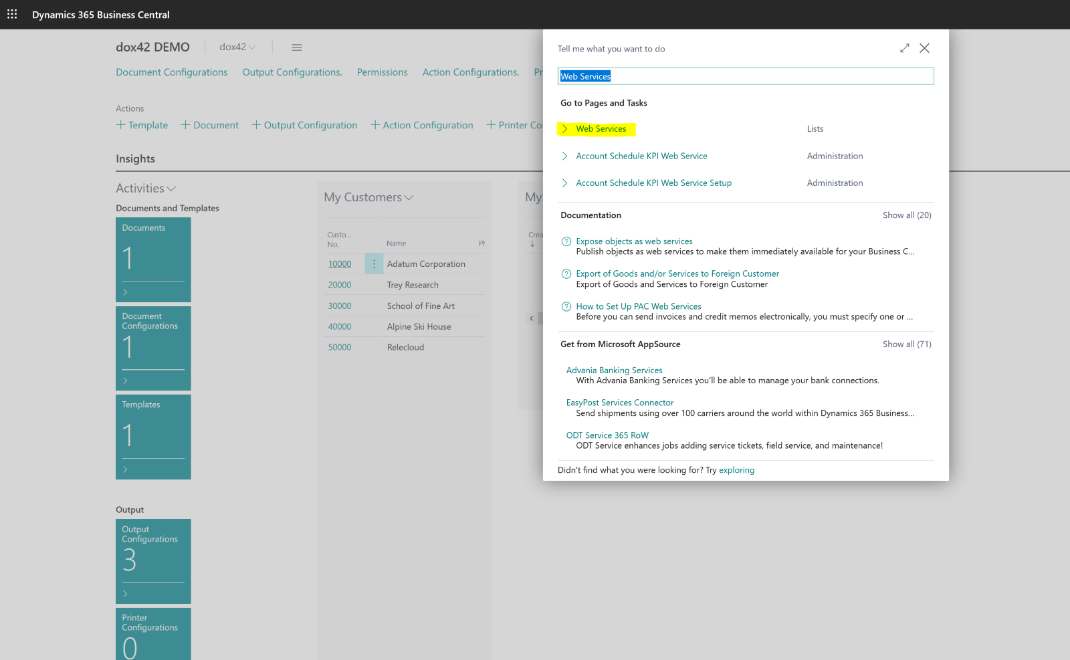Click the dox42 DEMO company title
The image size is (1070, 660).
[x=152, y=47]
